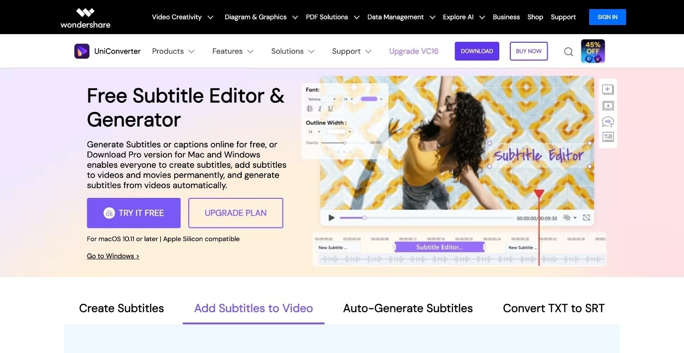This screenshot has height=353, width=684.
Task: Click the DOWNLOAD button
Action: click(x=477, y=51)
